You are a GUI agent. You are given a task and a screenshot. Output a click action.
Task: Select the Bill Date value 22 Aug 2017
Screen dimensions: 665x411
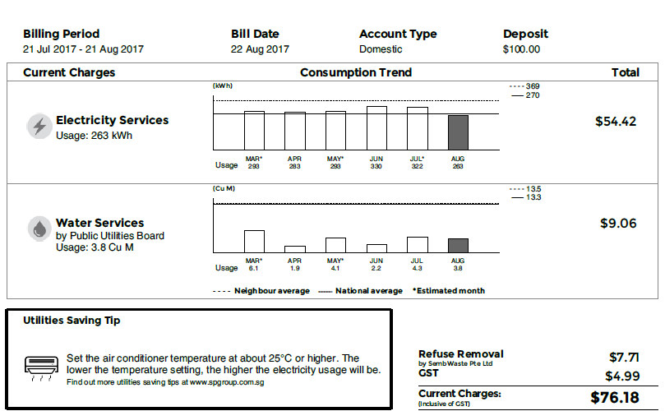(260, 49)
